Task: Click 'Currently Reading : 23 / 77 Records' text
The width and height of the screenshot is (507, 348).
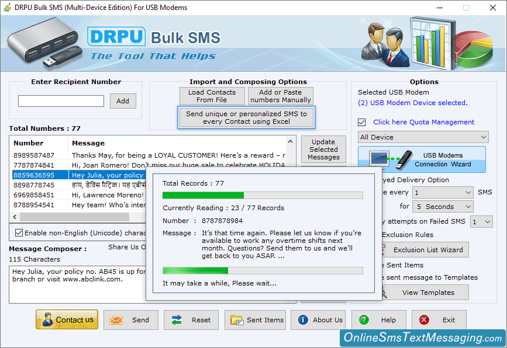Action: [x=223, y=208]
